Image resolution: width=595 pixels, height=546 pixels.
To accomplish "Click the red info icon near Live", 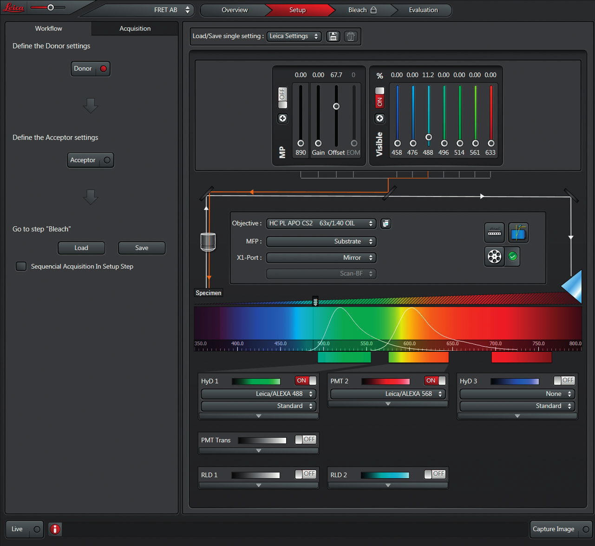I will [55, 529].
